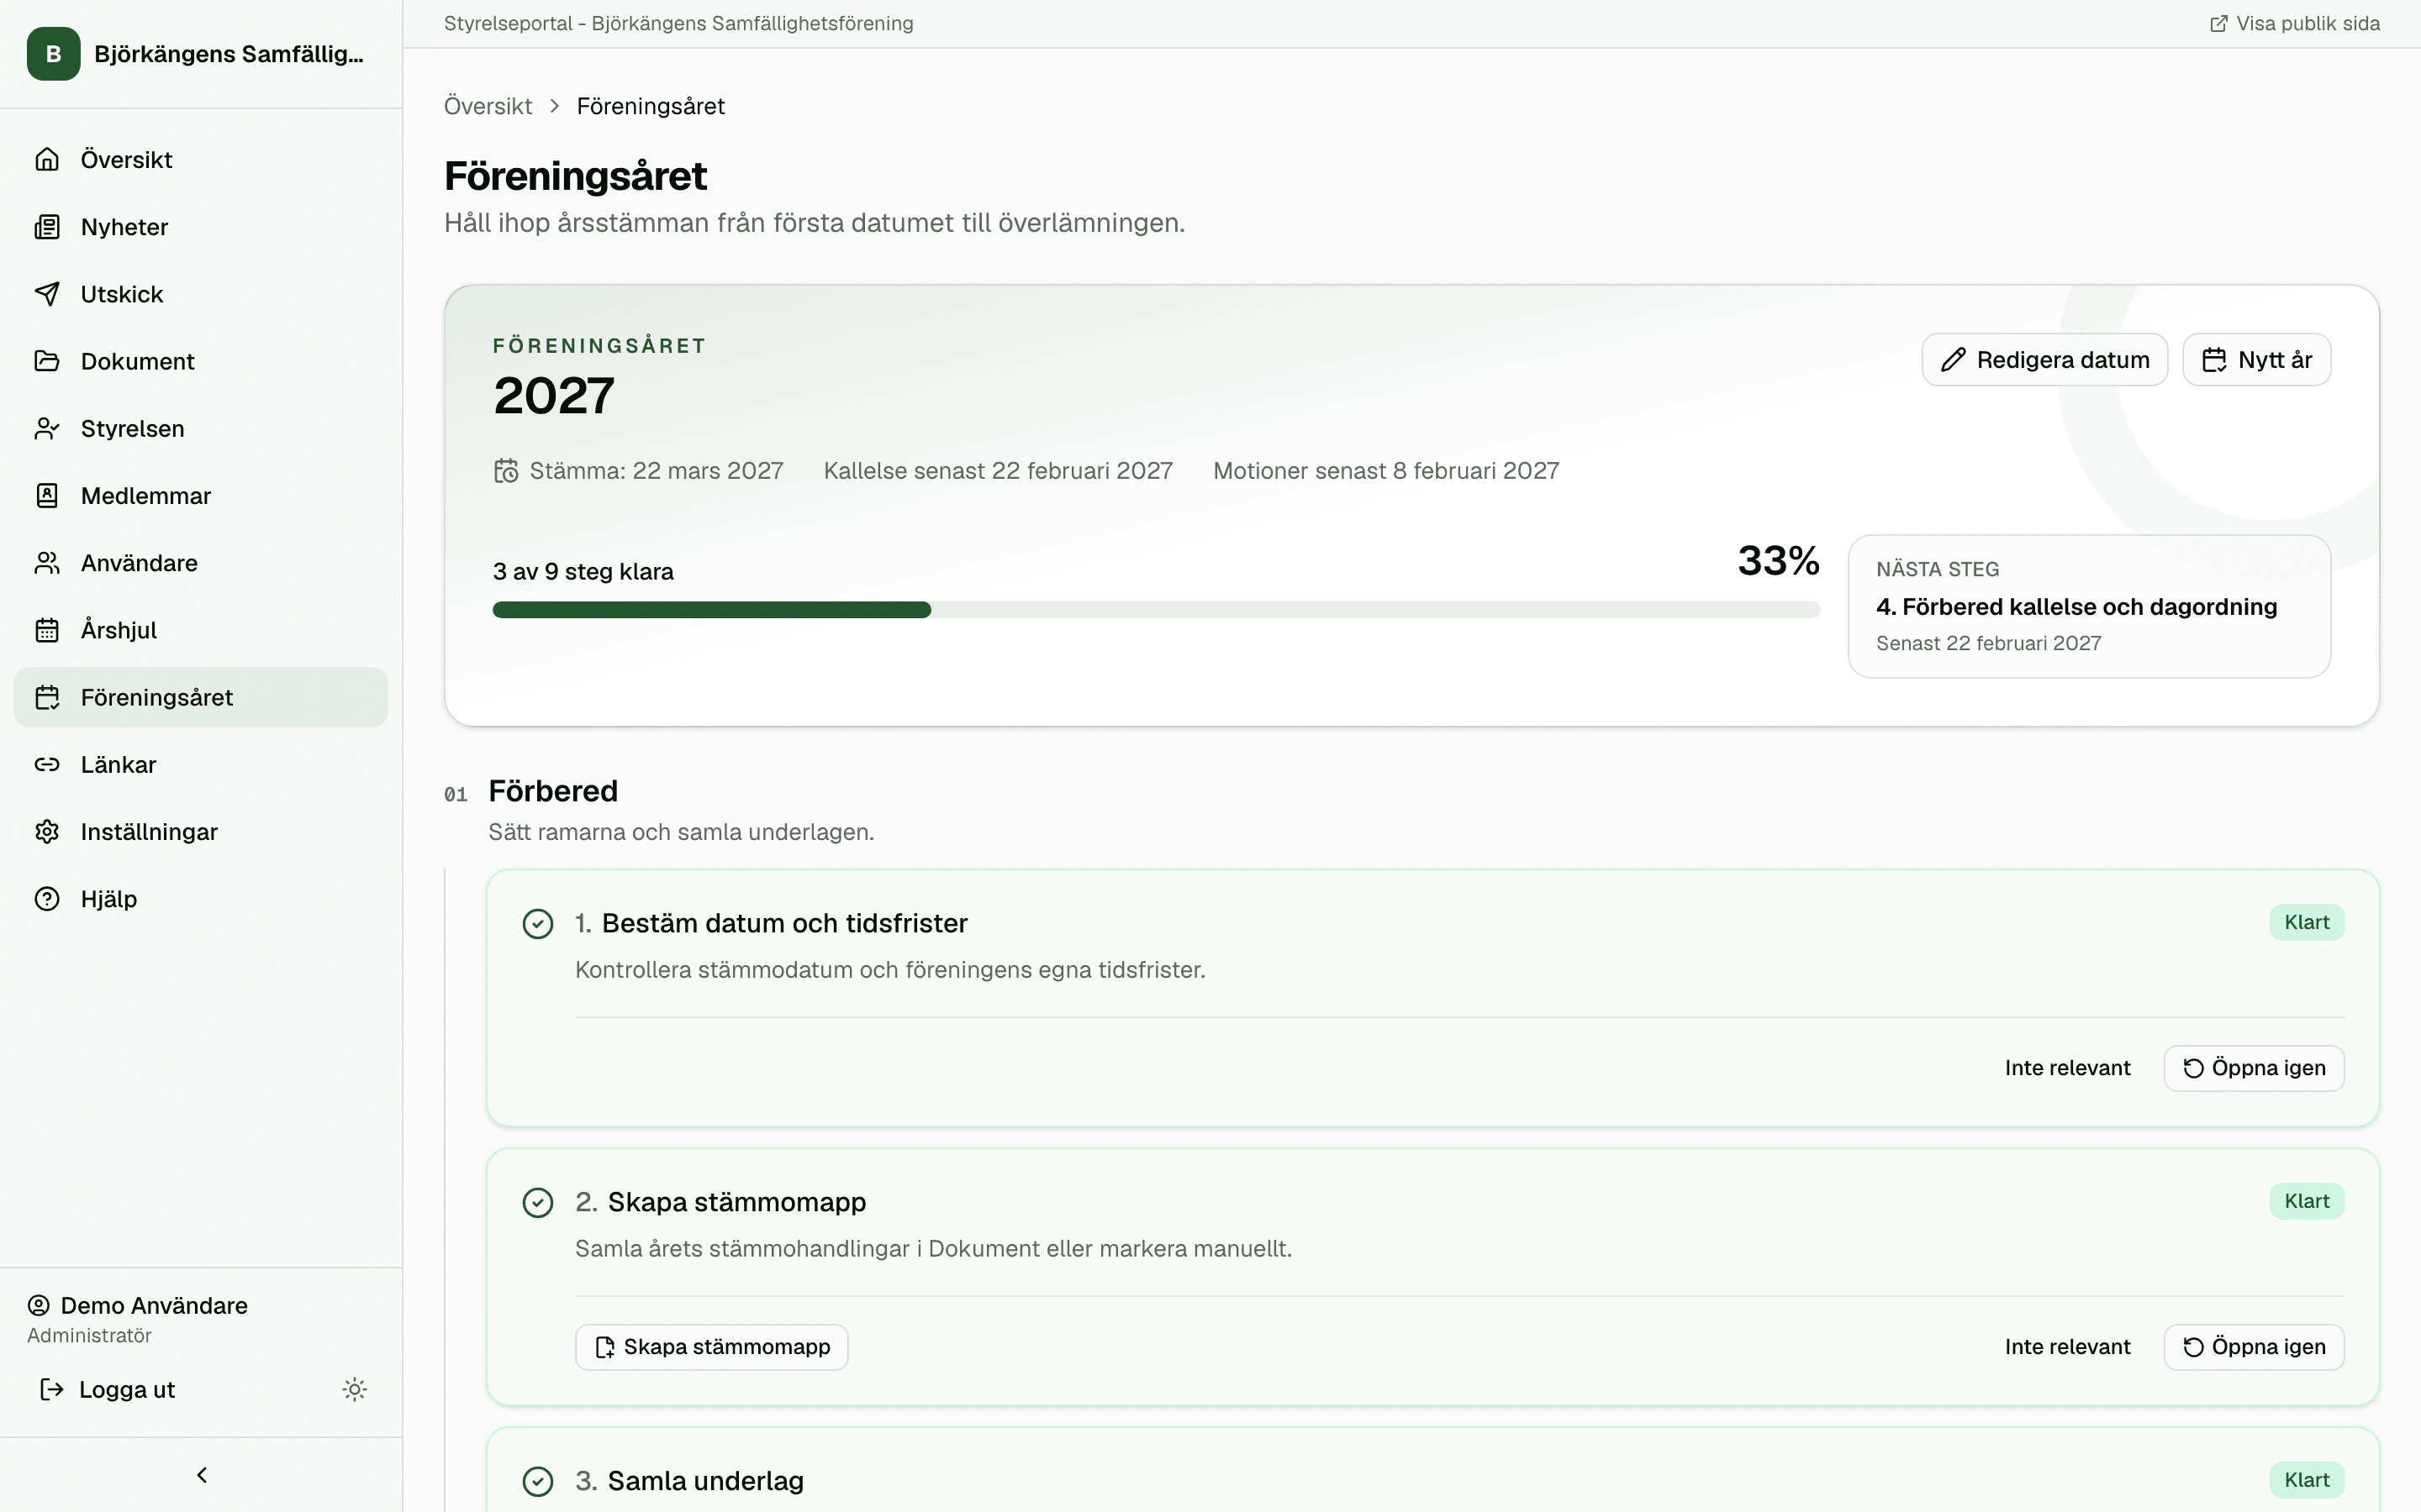The height and width of the screenshot is (1512, 2421).
Task: Click the user avatar icon beside Demo Användare
Action: pyautogui.click(x=39, y=1305)
